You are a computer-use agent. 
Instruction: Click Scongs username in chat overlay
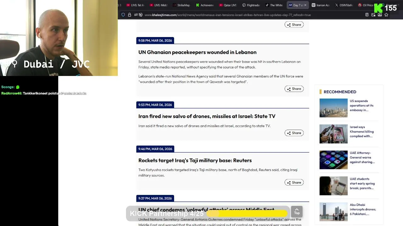click(8, 87)
